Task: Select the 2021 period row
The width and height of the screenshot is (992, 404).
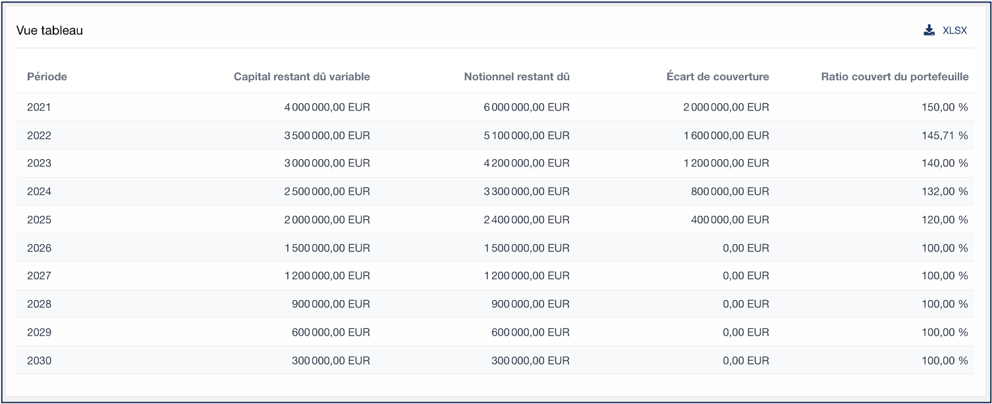Action: pos(39,107)
